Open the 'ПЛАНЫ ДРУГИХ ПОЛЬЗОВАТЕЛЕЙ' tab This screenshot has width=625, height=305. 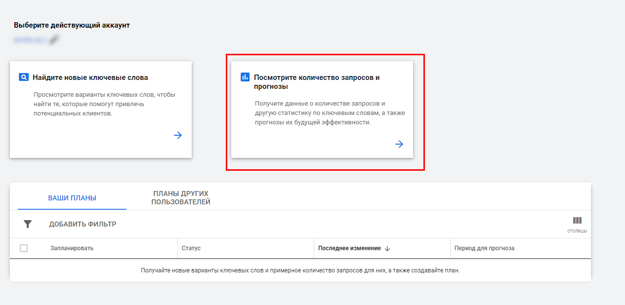click(x=181, y=197)
